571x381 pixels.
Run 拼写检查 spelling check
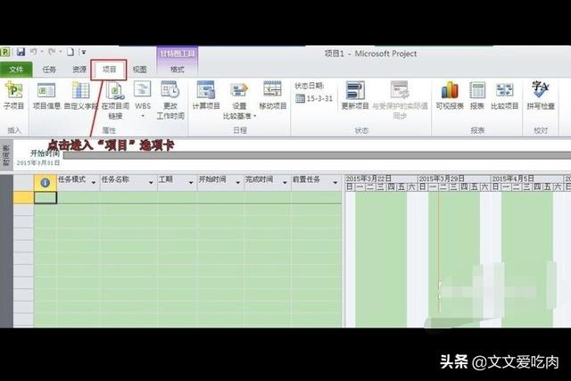(x=541, y=95)
